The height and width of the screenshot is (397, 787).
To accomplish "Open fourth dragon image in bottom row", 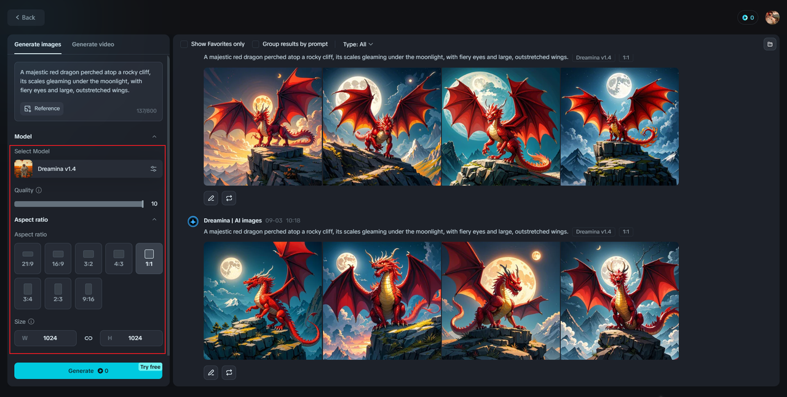I will click(620, 301).
